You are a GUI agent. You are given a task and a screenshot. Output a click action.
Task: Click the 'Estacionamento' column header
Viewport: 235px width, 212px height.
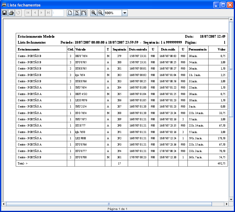coord(29,49)
